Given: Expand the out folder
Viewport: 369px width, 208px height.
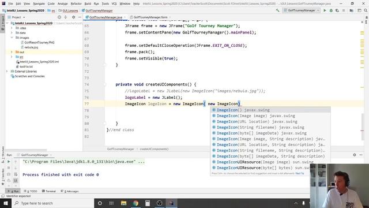Looking at the screenshot, I should (x=12, y=52).
